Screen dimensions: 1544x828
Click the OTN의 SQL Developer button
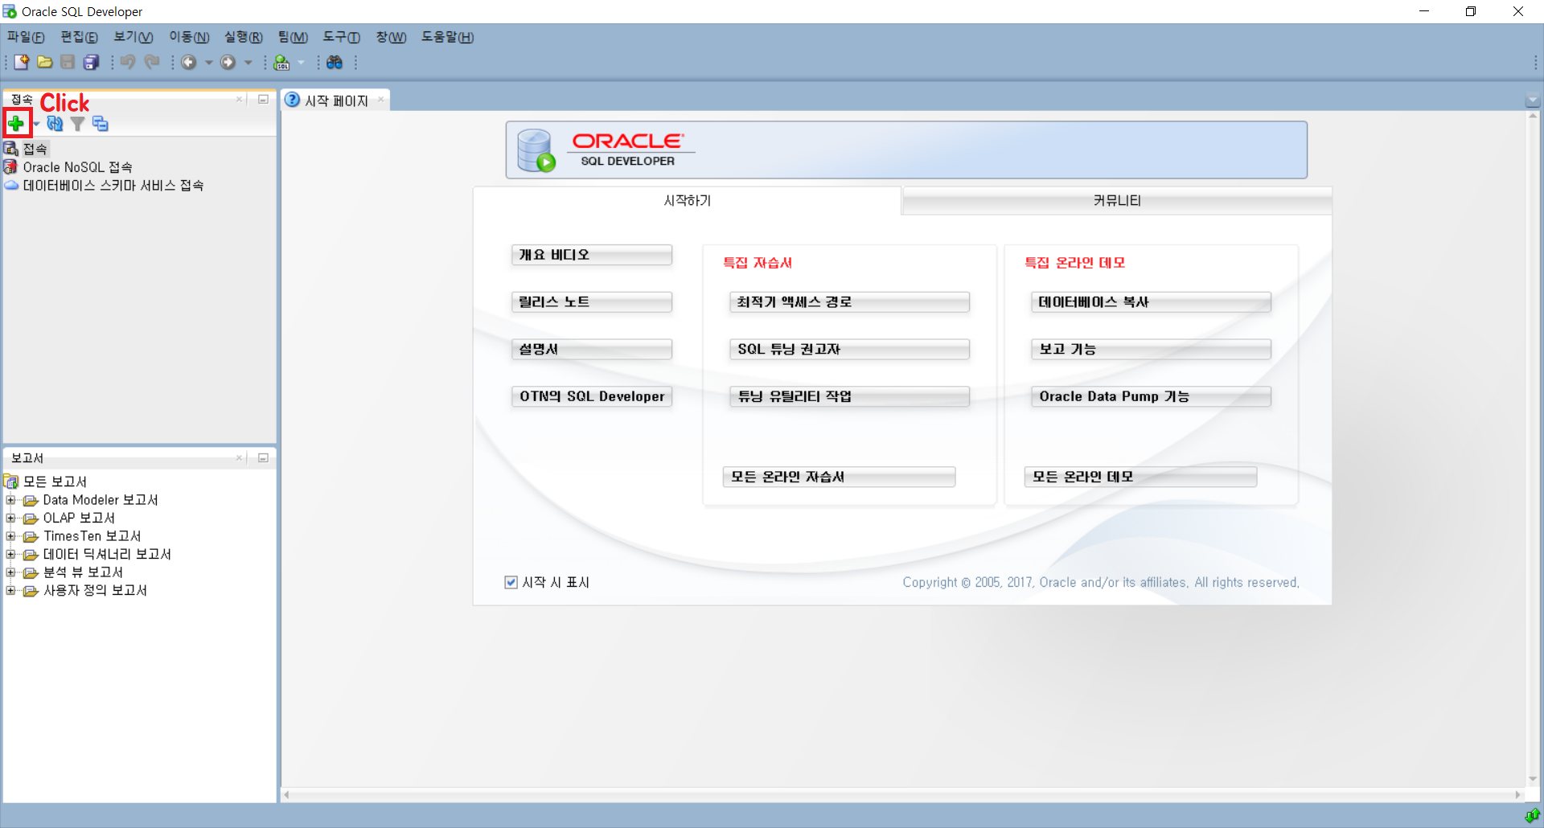(592, 396)
